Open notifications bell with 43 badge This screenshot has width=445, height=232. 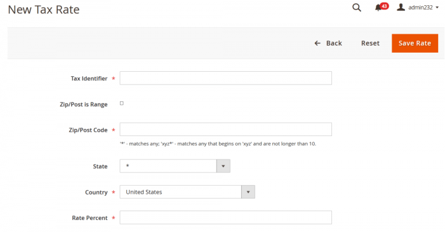click(x=381, y=7)
